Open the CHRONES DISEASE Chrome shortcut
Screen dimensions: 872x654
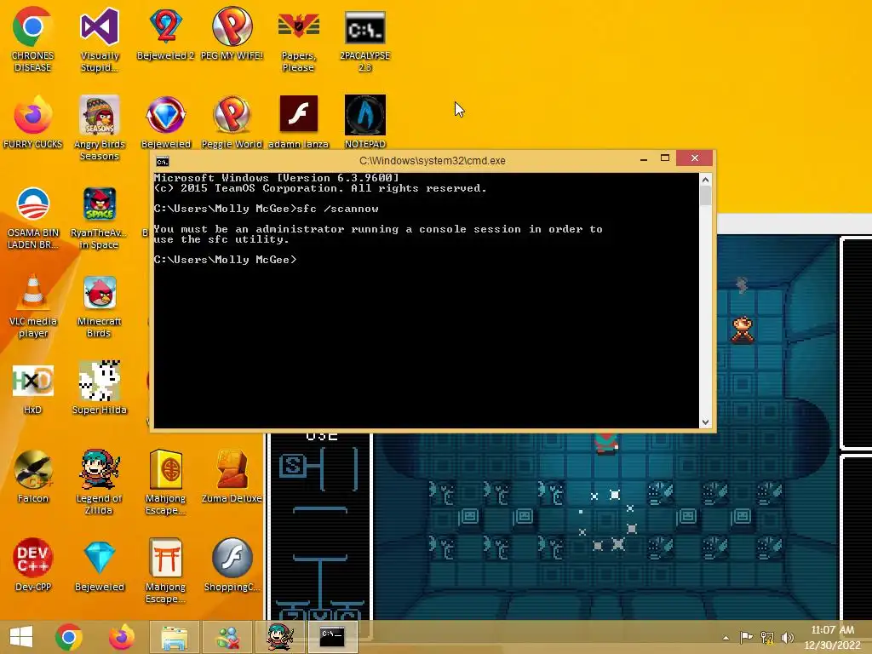point(32,39)
